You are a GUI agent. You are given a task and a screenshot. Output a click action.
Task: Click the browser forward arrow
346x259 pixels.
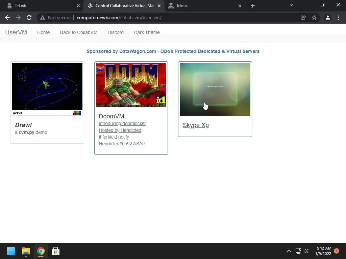click(x=18, y=18)
